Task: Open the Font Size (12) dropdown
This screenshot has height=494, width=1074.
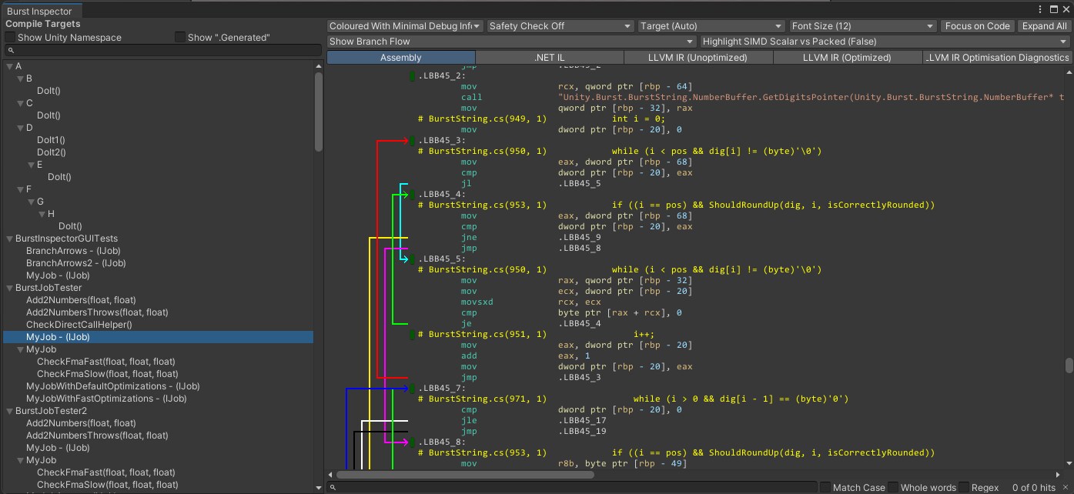Action: click(862, 26)
